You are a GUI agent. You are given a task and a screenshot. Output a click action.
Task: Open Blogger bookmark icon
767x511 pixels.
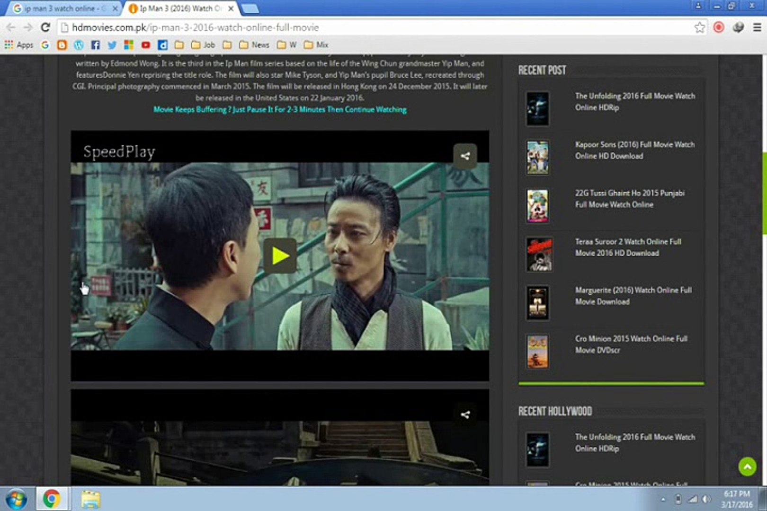[x=62, y=45]
